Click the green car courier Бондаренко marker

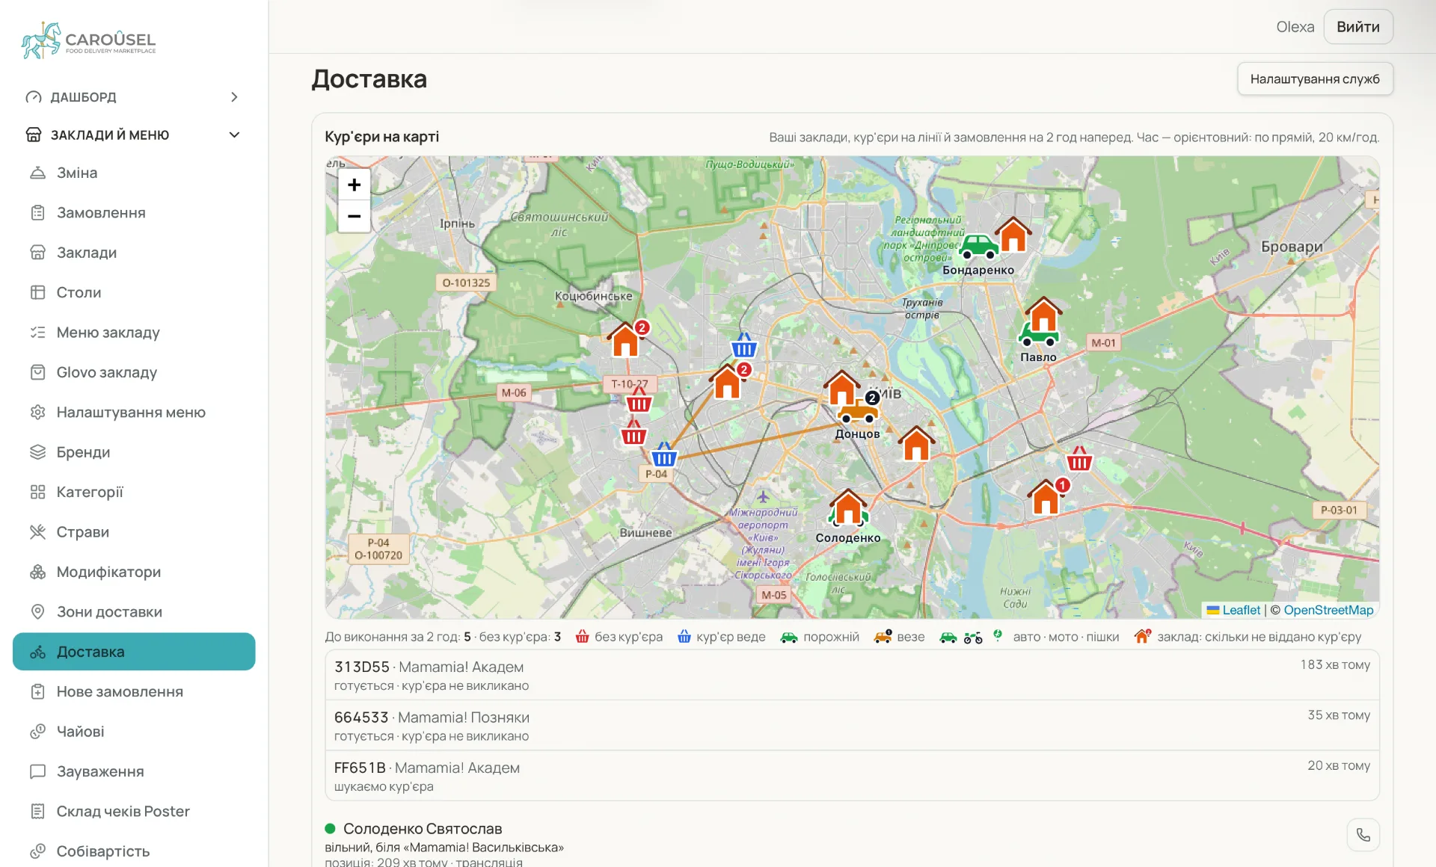pos(978,246)
